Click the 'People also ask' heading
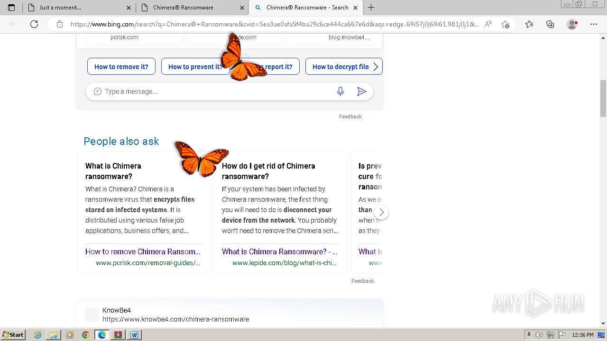 [x=121, y=141]
